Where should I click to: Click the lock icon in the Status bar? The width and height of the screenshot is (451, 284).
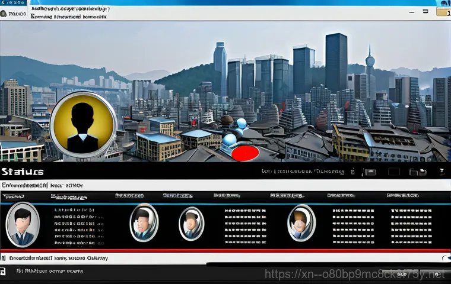tap(352, 172)
